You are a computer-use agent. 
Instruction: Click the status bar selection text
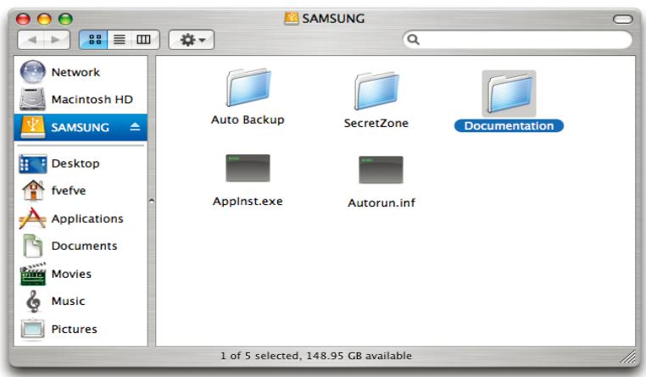316,356
